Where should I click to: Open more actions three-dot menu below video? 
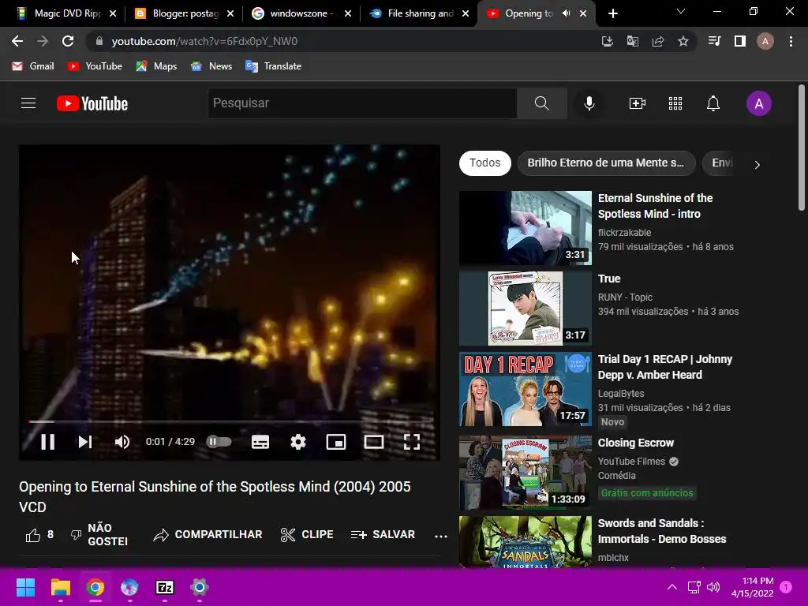[440, 536]
